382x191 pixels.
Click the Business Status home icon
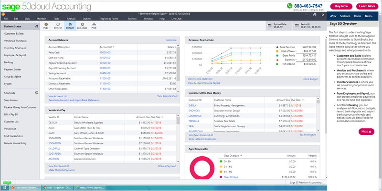point(37,27)
